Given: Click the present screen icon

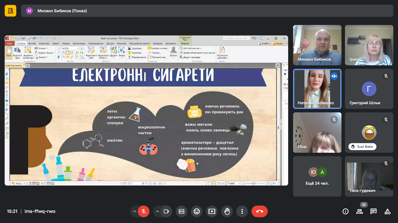Looking at the screenshot, I should [x=212, y=211].
